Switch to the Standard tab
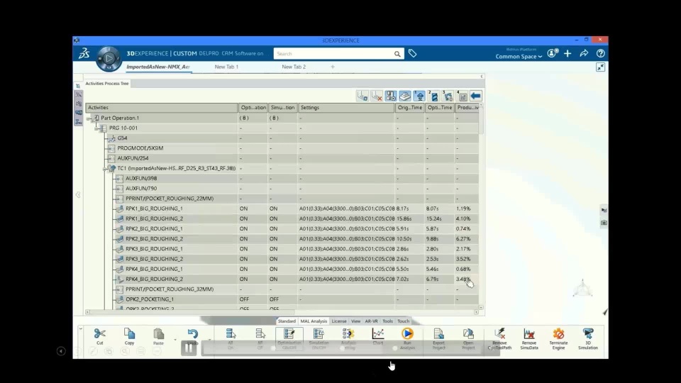This screenshot has height=383, width=681. (287, 321)
